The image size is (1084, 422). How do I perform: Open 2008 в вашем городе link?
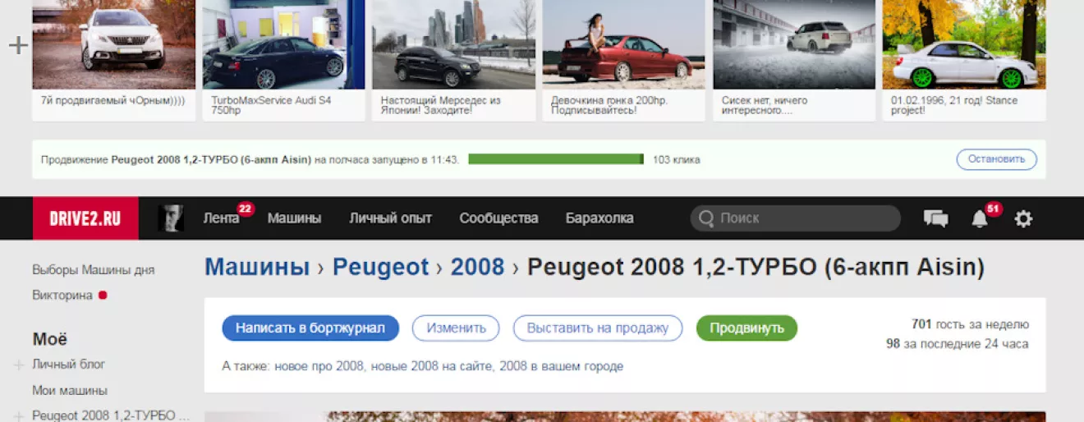click(x=561, y=366)
